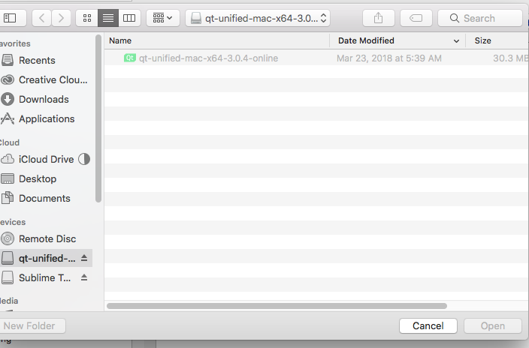The width and height of the screenshot is (529, 348).
Task: Select the qt-unified volume in sidebar
Action: coord(46,259)
